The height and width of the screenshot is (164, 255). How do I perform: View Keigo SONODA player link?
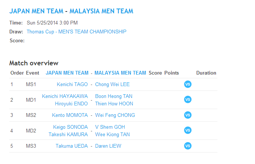tap(70, 127)
